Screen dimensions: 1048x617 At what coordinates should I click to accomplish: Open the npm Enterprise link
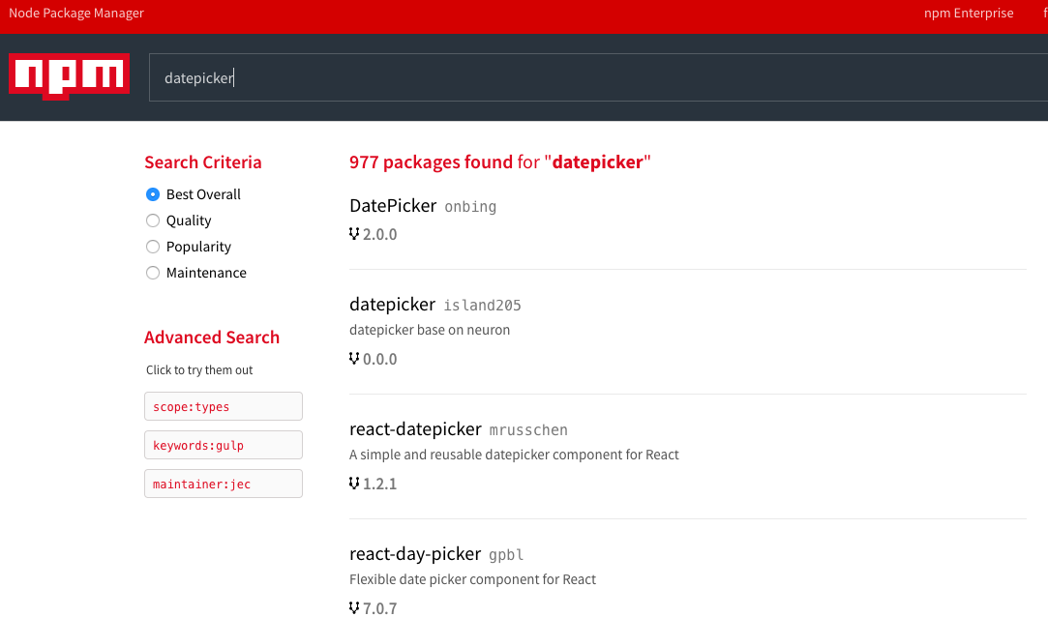(969, 13)
